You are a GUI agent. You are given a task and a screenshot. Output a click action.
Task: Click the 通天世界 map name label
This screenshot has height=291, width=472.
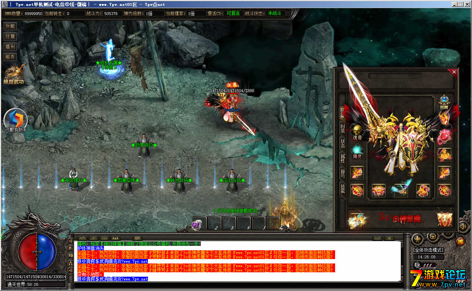(17, 284)
